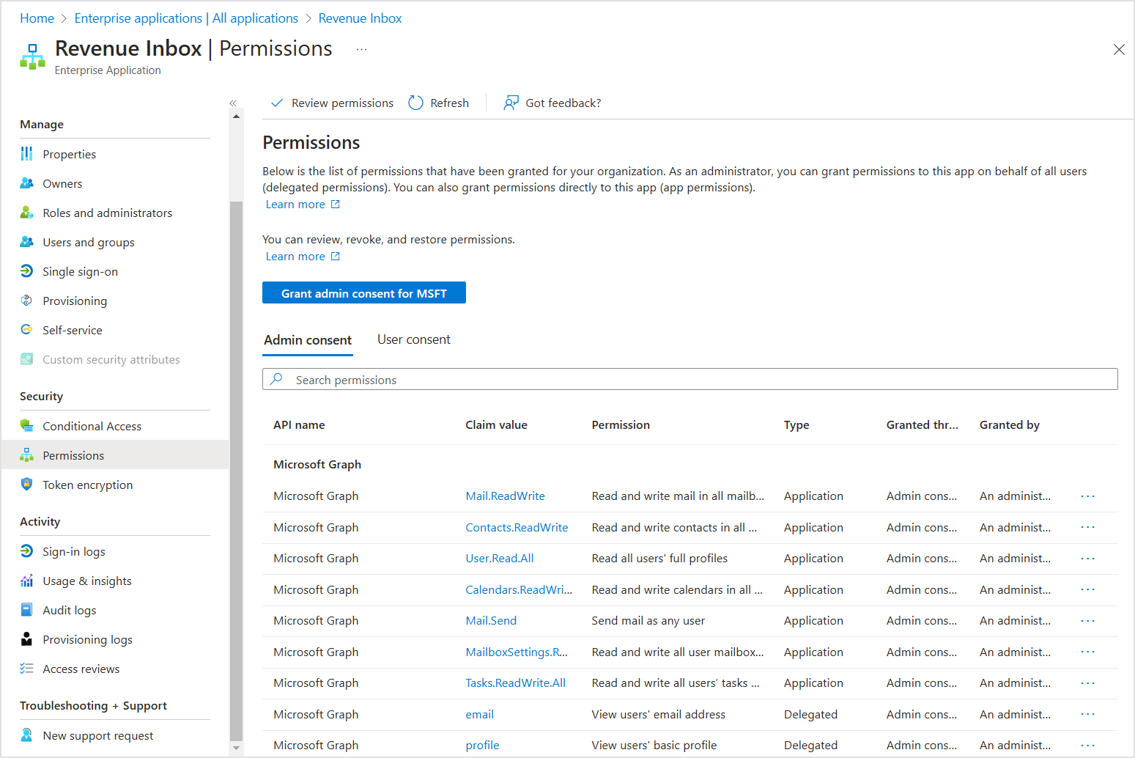Click the Provisioning icon in Manage section
This screenshot has width=1135, height=758.
click(x=27, y=301)
